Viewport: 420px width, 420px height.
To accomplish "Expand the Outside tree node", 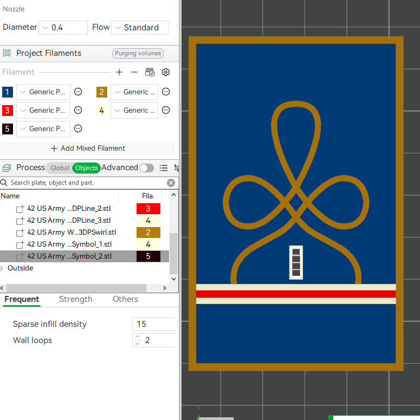I will click(x=2, y=268).
